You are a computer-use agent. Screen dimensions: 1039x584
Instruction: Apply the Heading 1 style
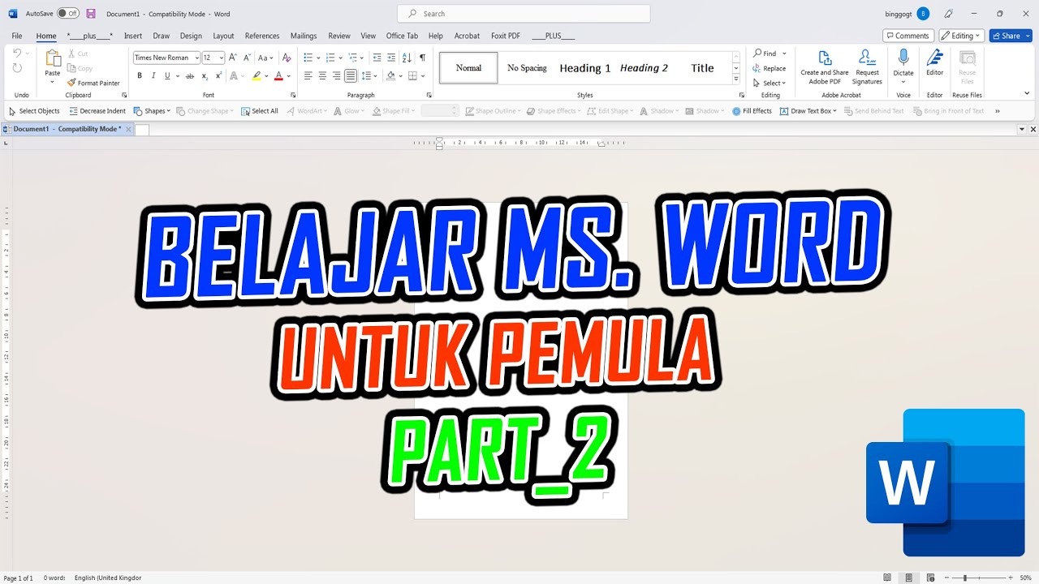click(x=585, y=68)
